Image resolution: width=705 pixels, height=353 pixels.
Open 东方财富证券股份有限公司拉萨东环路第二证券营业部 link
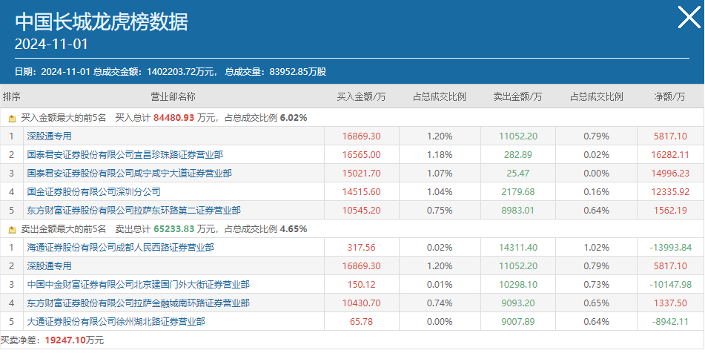tap(133, 211)
